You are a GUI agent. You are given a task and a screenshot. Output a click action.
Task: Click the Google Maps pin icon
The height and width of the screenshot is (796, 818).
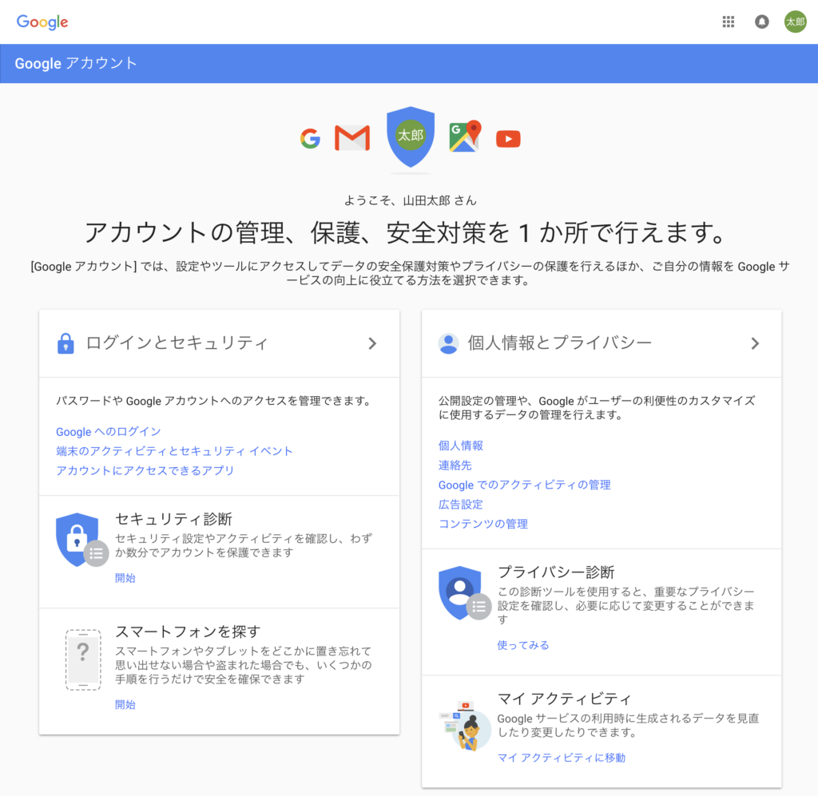point(465,136)
